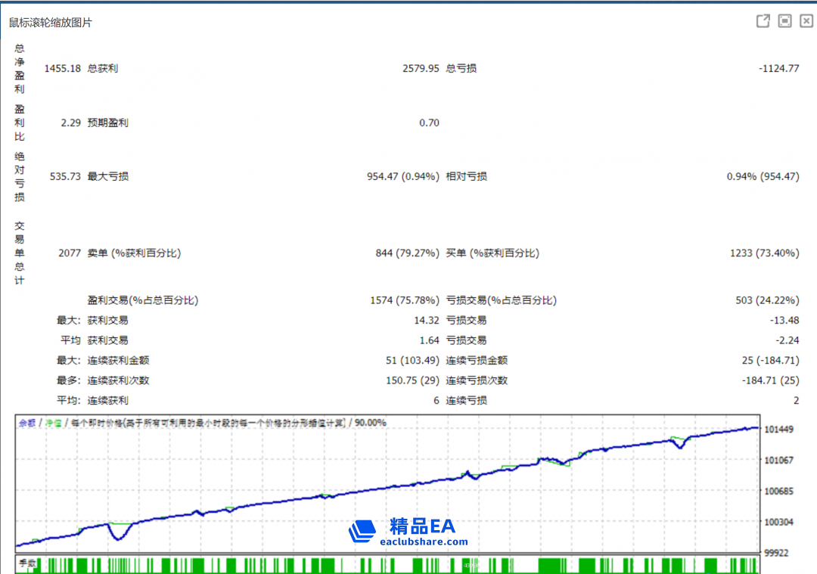
Task: Click the total net profit value 1455.18
Action: tap(62, 68)
